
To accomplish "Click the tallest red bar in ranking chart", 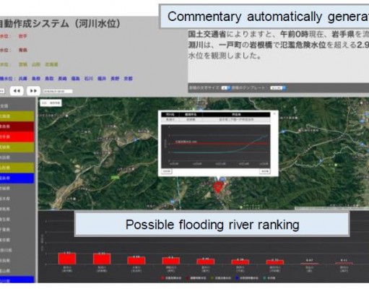I will [67, 259].
